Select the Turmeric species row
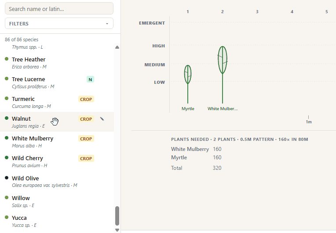This screenshot has height=233, width=336. pos(57,102)
